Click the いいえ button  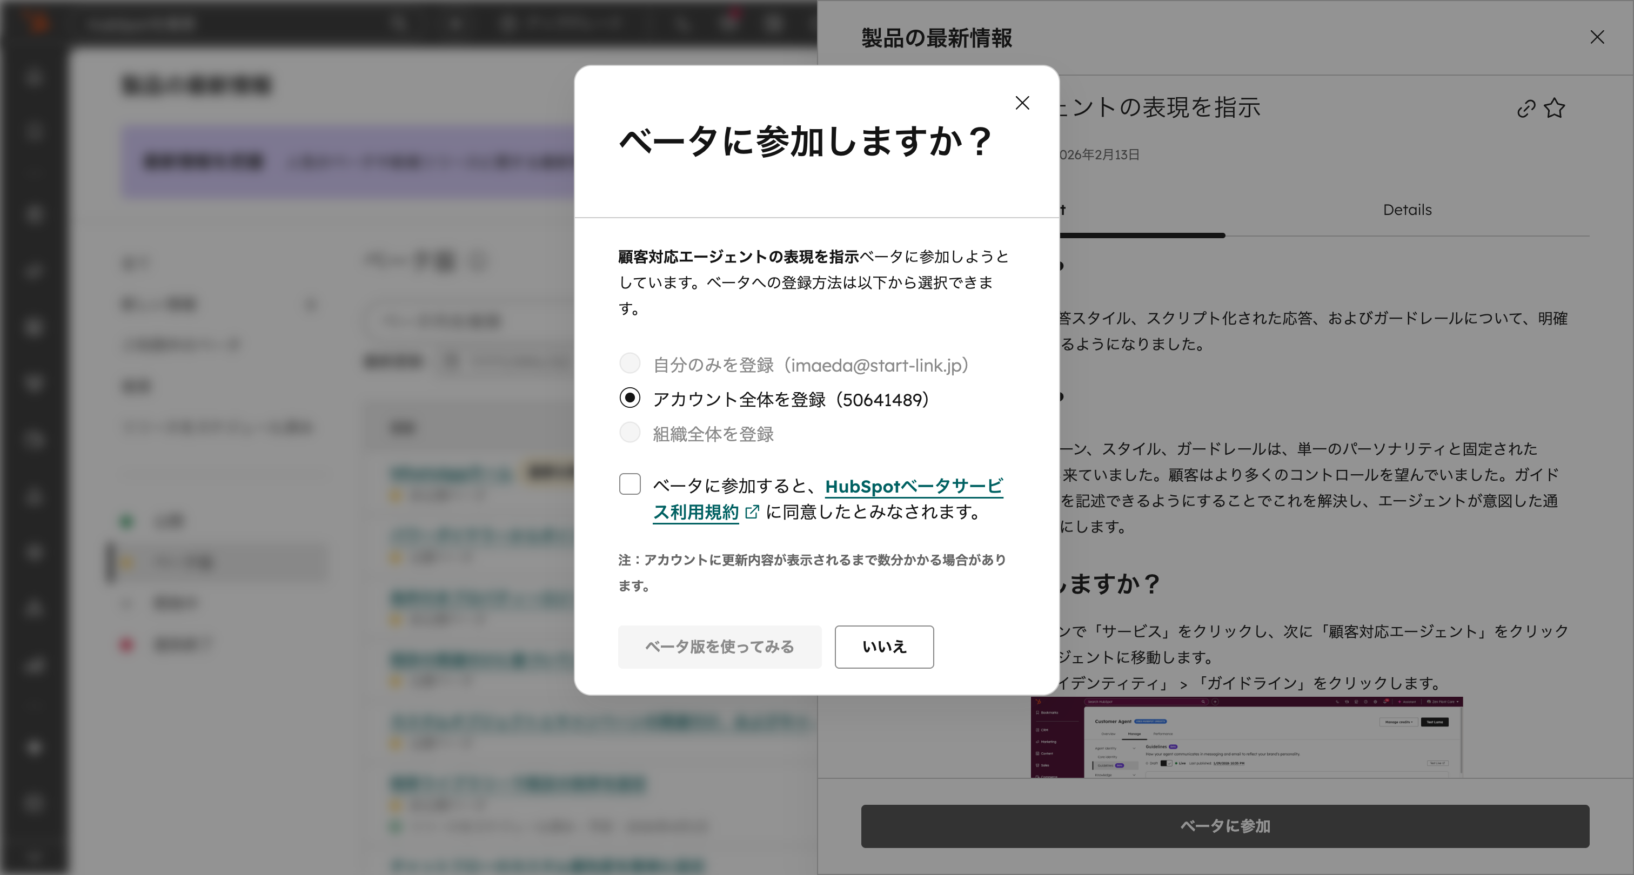[x=883, y=647]
